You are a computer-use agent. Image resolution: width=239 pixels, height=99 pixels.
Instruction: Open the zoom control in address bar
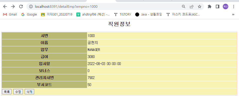coord(184,6)
